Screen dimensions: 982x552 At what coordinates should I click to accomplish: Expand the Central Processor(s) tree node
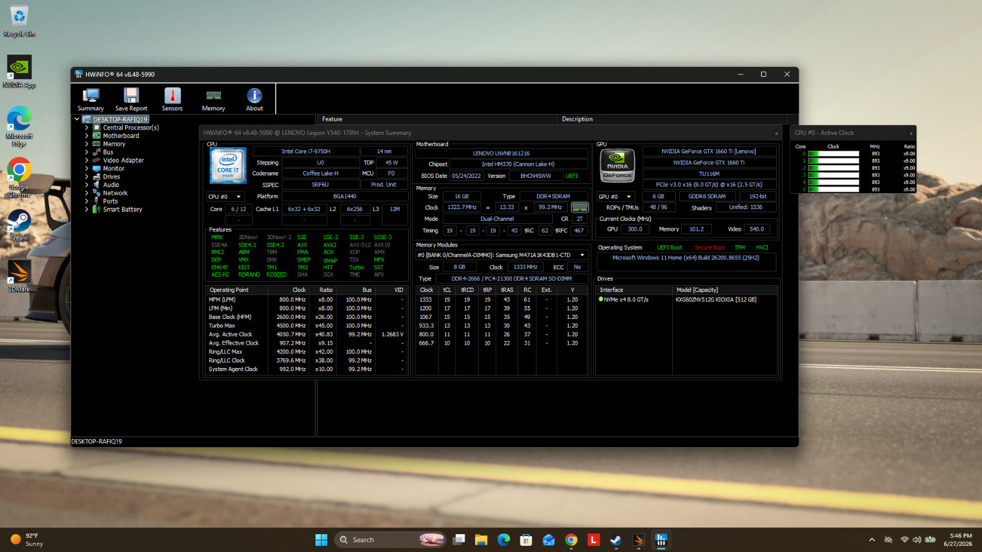pyautogui.click(x=87, y=128)
